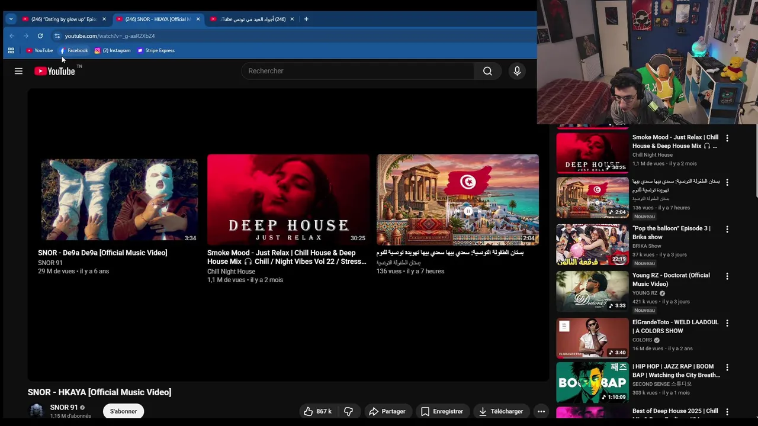Open options menu for "Pop the balloon" video
Viewport: 758px width, 426px height.
[x=727, y=229]
